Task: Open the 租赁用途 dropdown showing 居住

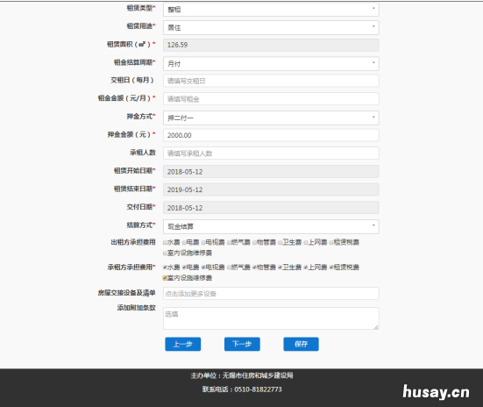Action: point(271,27)
